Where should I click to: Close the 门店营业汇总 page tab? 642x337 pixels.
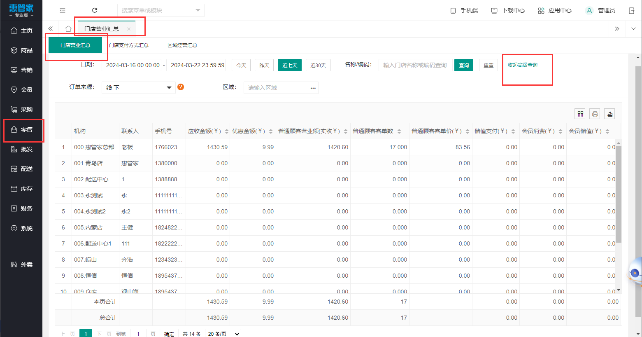[x=129, y=29]
